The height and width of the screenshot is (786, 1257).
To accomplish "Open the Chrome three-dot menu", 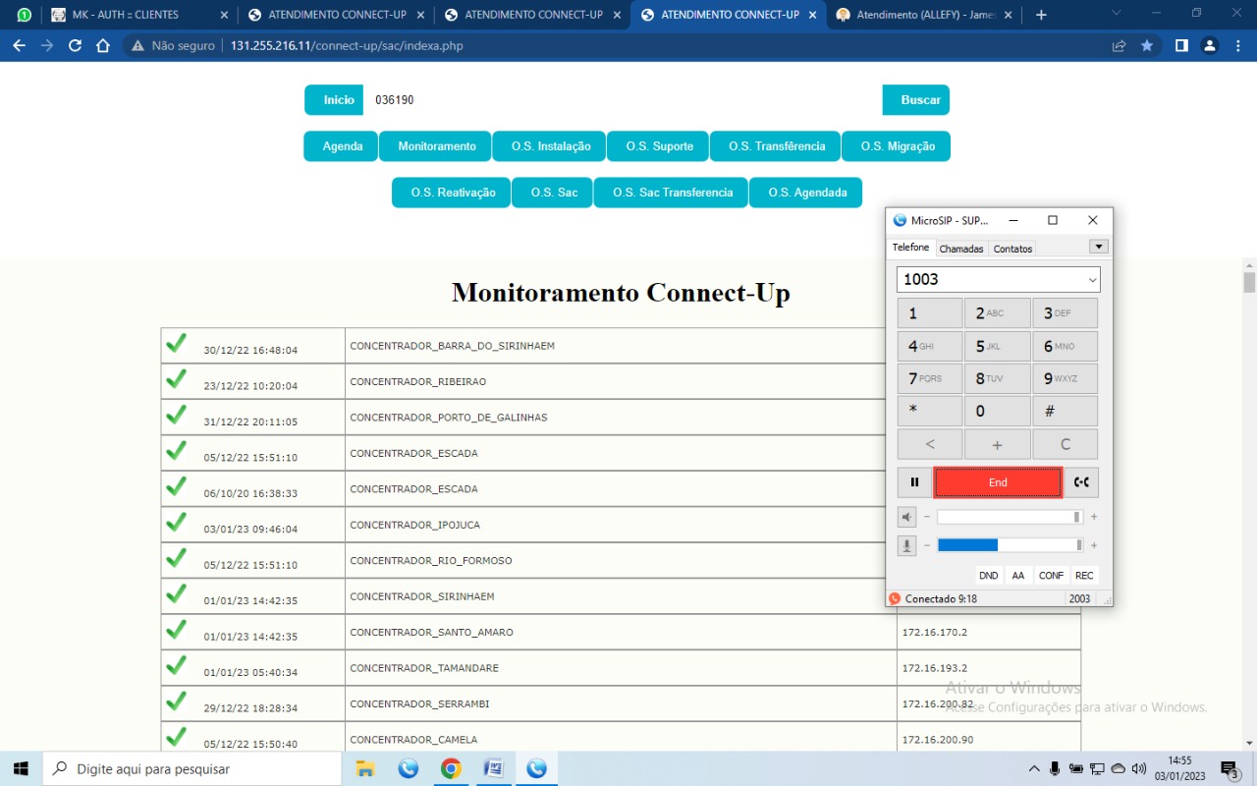I will [x=1237, y=46].
